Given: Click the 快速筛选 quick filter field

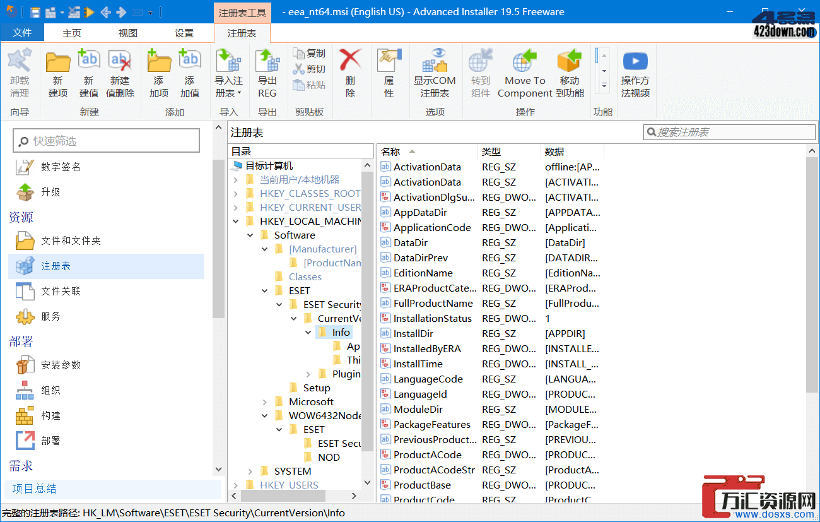Looking at the screenshot, I should point(107,141).
